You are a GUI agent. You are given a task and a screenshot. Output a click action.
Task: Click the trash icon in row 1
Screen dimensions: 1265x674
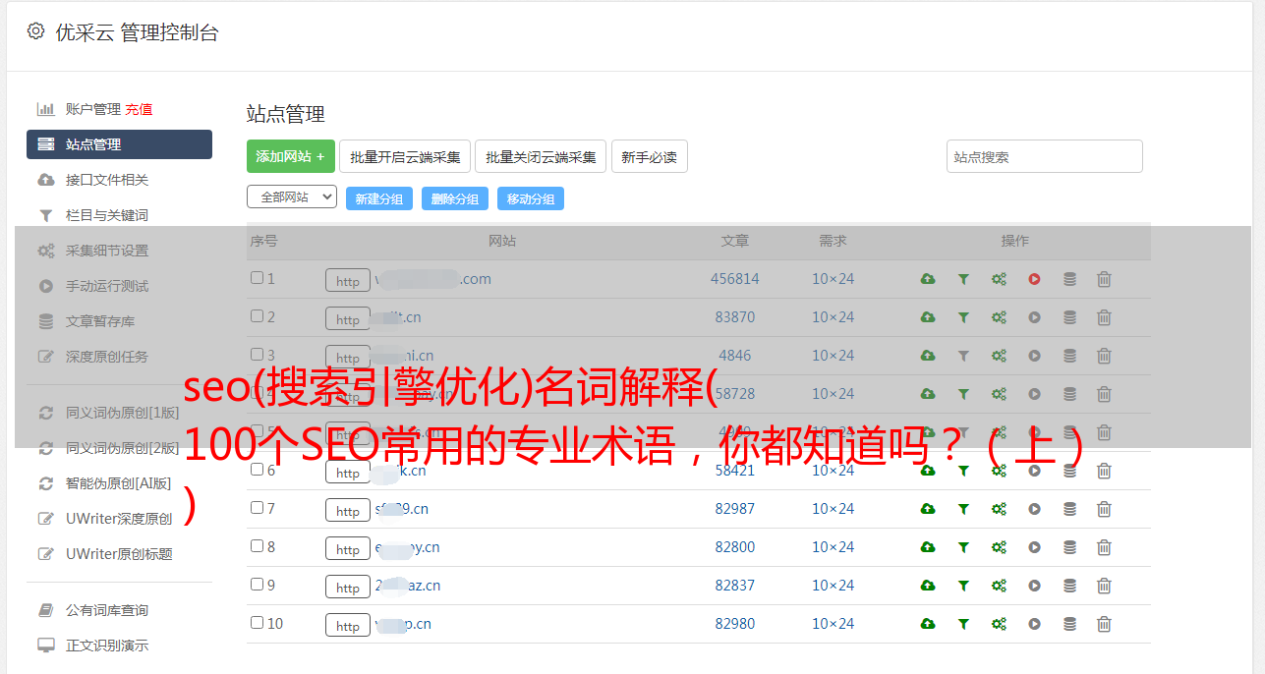click(x=1104, y=279)
